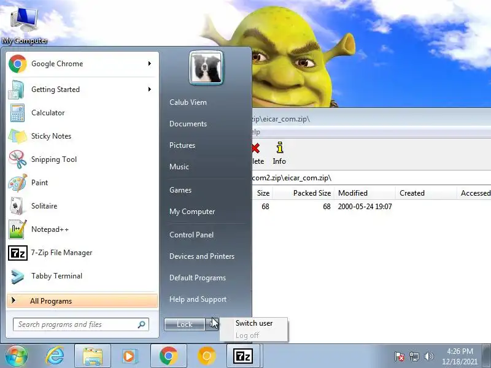The height and width of the screenshot is (368, 491).
Task: Click the red Delete icon in 7-Zip
Action: coord(255,148)
